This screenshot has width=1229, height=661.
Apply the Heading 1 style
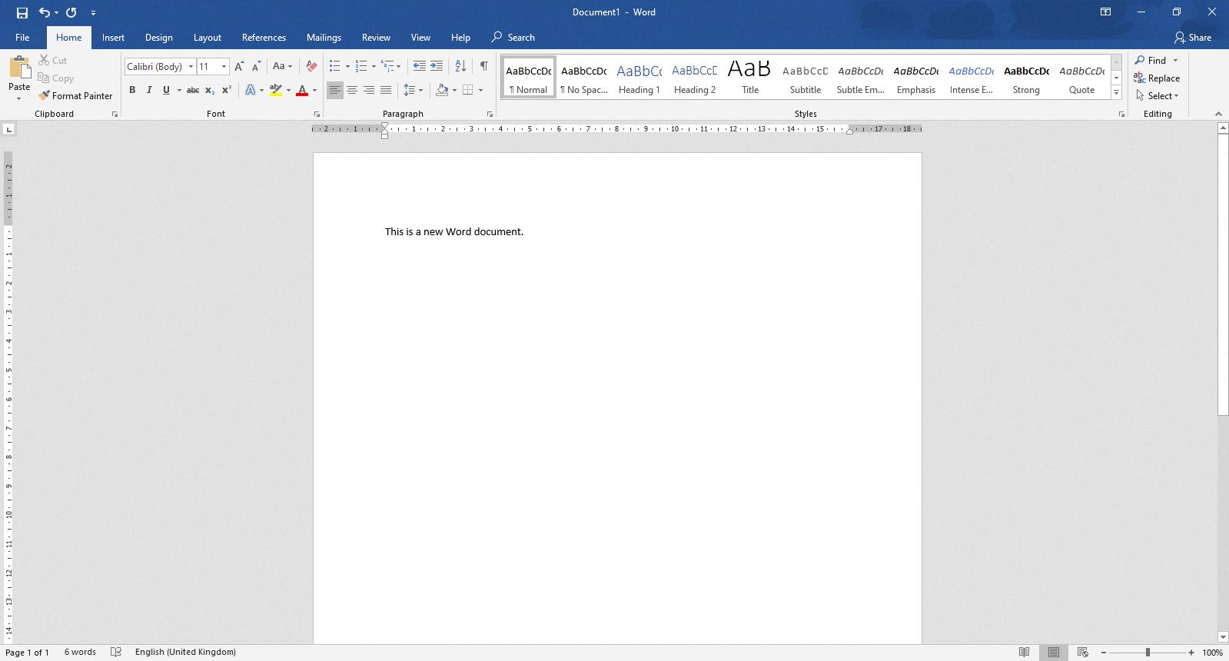tap(639, 78)
